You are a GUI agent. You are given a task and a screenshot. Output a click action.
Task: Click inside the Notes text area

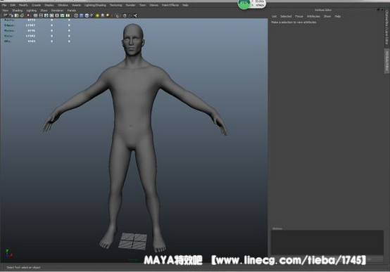(x=327, y=242)
